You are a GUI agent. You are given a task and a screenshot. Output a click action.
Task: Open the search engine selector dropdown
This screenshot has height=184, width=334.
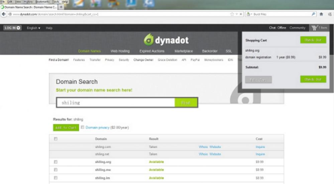(x=249, y=14)
